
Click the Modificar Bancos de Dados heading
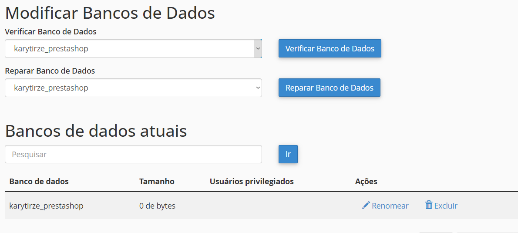tap(110, 13)
